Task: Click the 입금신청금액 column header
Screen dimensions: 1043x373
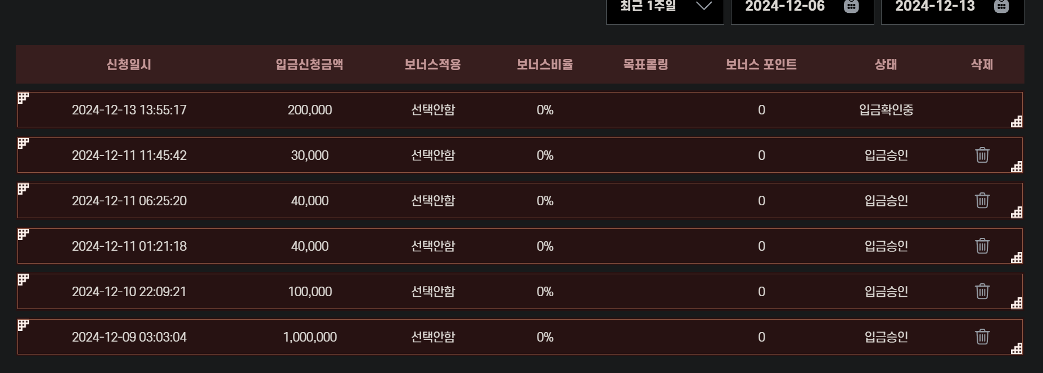Action: pyautogui.click(x=309, y=65)
